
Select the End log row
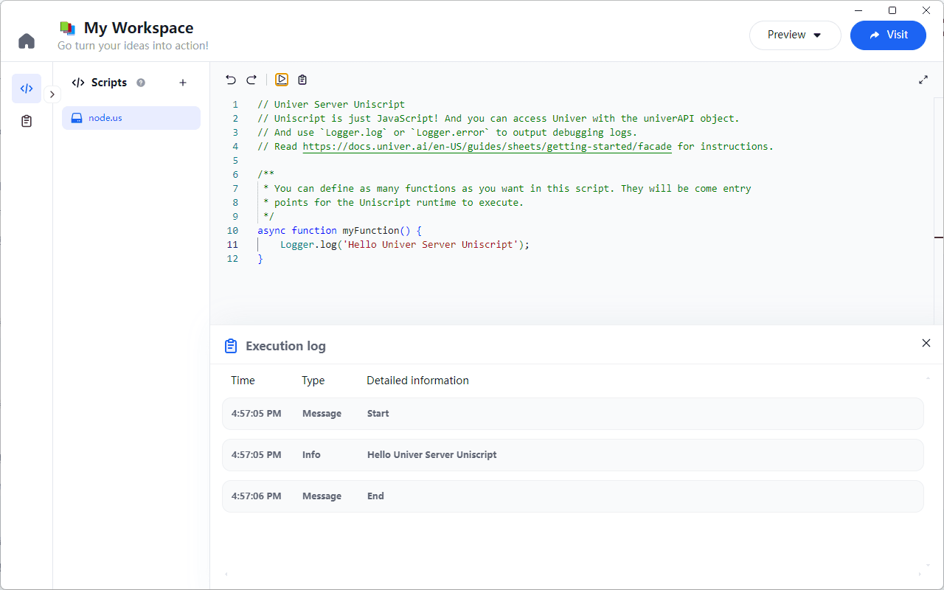(572, 496)
